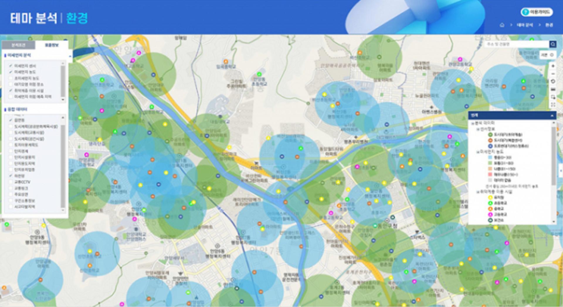Viewport: 563px width, 307px height.
Task: Click the orange 중학교 legend icon
Action: click(490, 209)
